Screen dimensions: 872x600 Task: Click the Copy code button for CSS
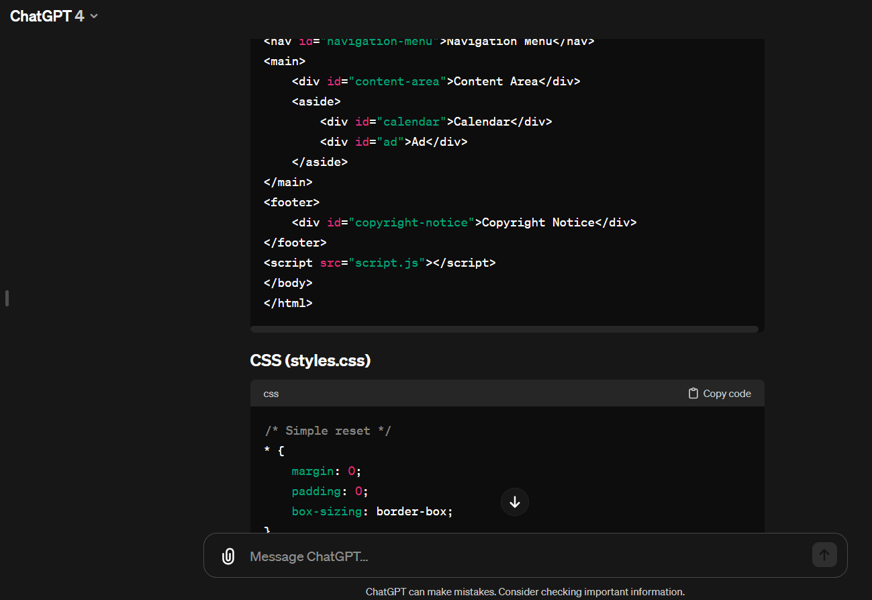point(720,394)
